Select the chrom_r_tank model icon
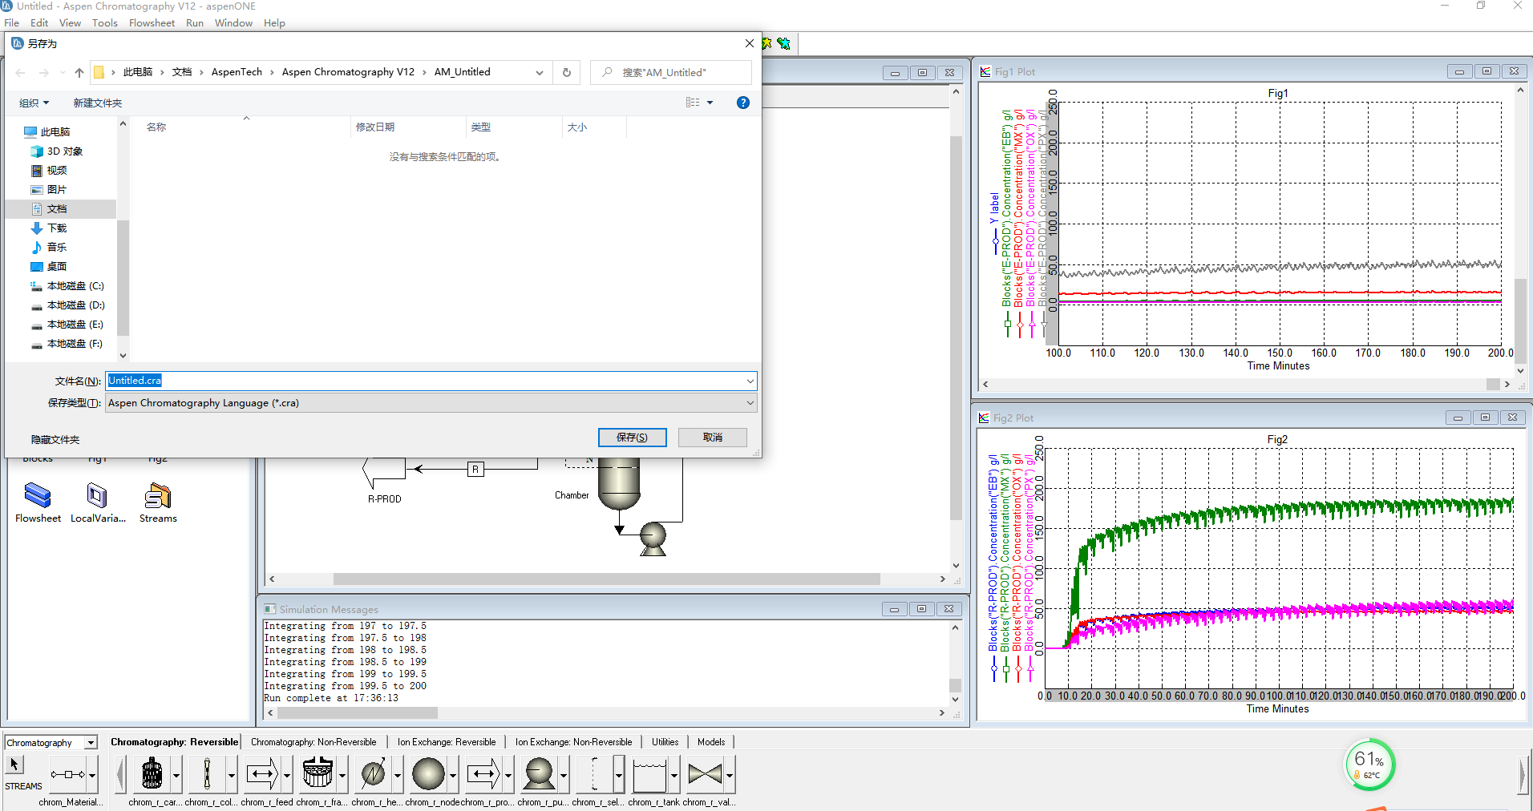The image size is (1533, 811). [x=649, y=774]
